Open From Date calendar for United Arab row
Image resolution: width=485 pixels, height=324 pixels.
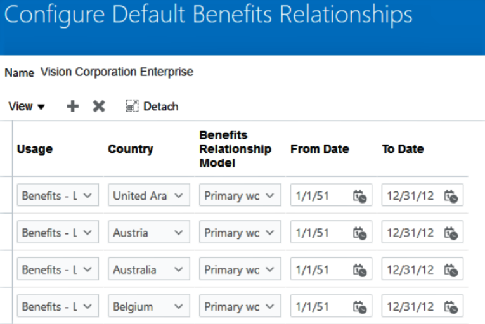359,197
